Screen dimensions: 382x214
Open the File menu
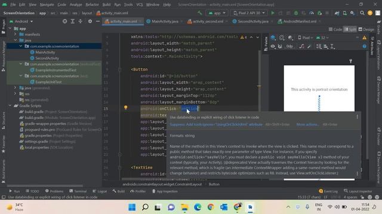pyautogui.click(x=13, y=5)
